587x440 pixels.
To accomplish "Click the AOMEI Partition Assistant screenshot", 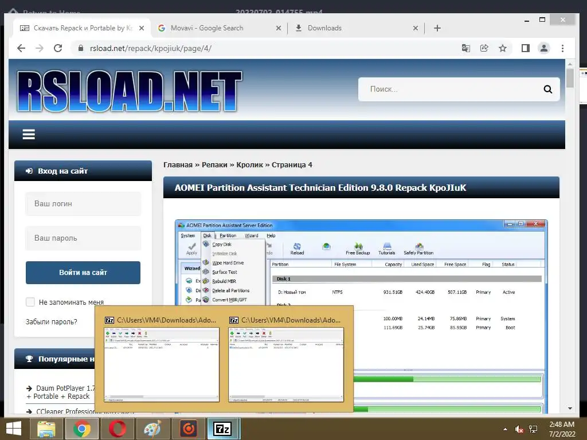I will 361,316.
